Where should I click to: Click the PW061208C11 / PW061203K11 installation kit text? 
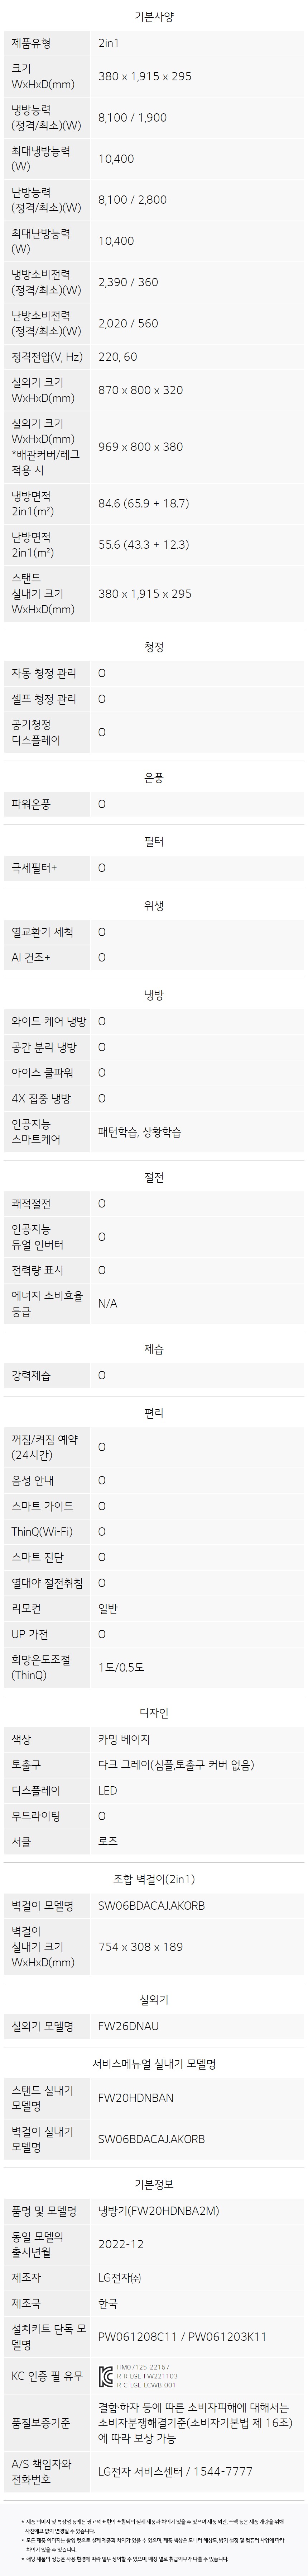click(x=182, y=2336)
